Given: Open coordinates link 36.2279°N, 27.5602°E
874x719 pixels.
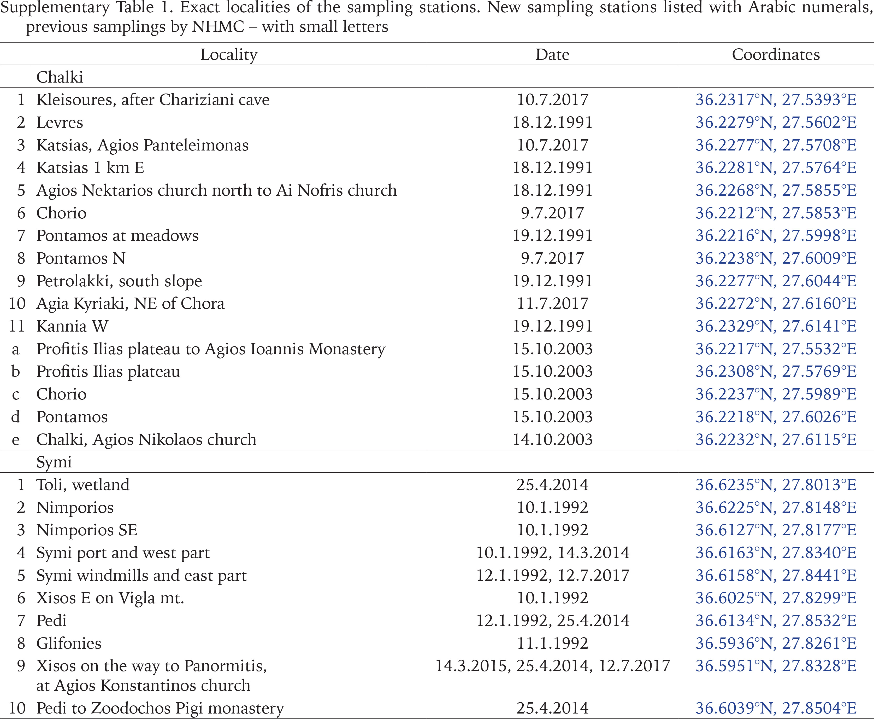Looking at the screenshot, I should [776, 123].
